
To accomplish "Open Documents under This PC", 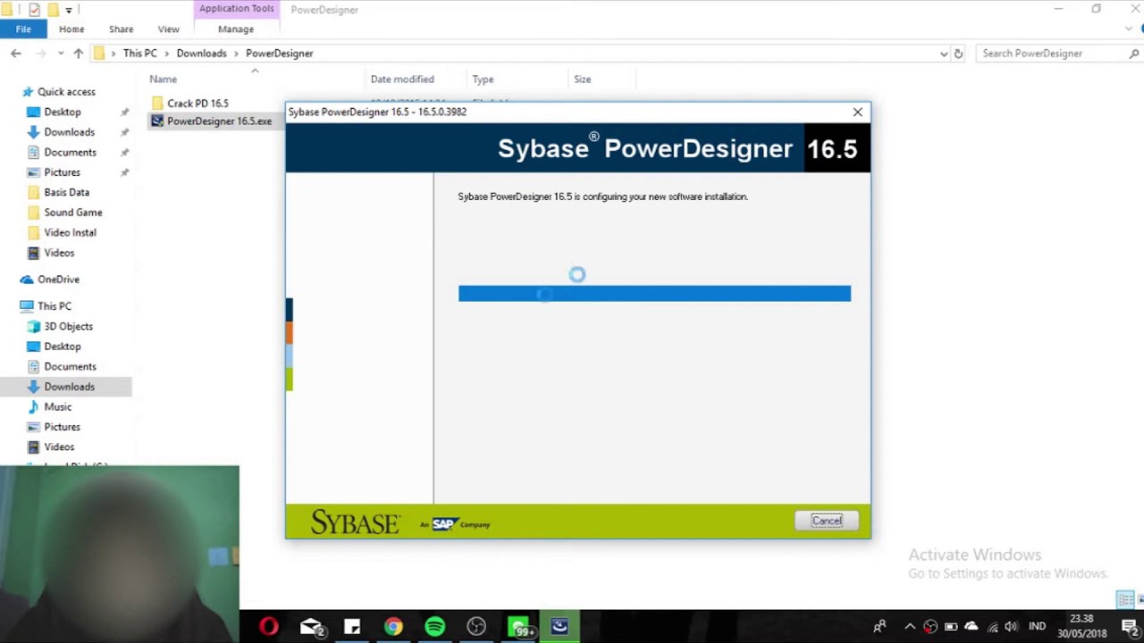I will [70, 366].
